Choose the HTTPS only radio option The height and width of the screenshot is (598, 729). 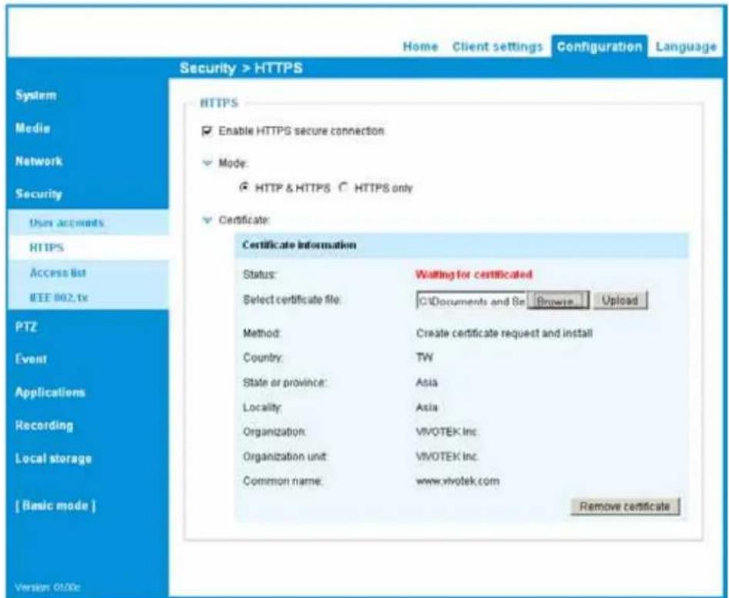point(344,187)
